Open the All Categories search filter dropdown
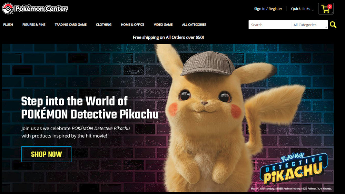345x194 pixels. tap(309, 25)
